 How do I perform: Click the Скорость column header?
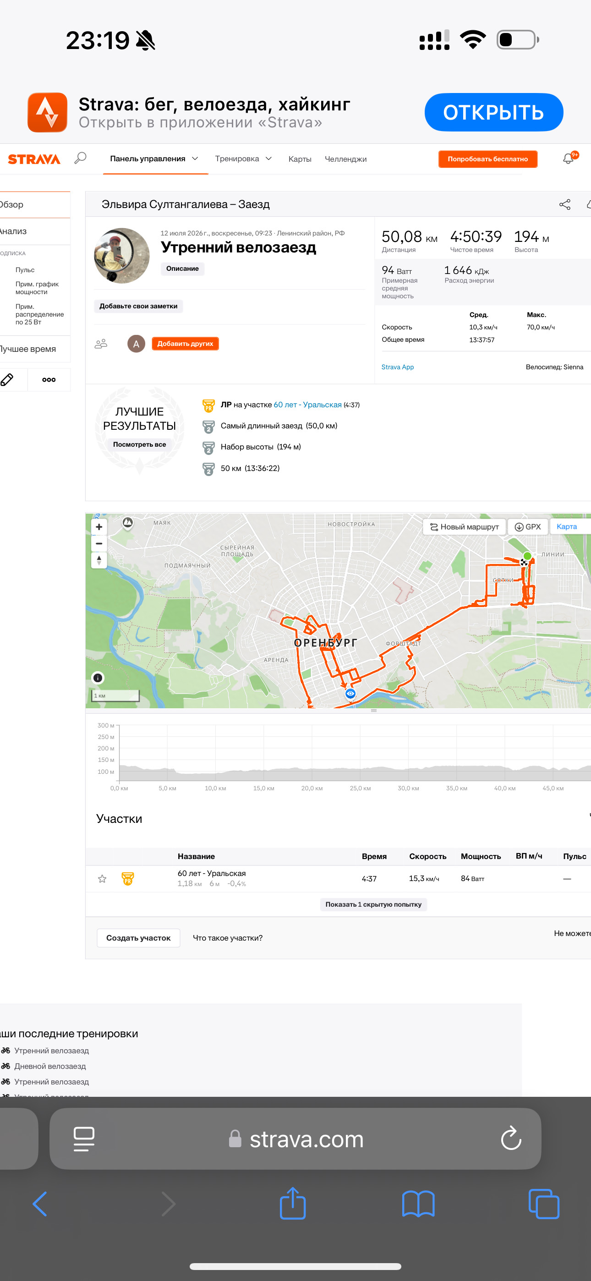pos(428,856)
